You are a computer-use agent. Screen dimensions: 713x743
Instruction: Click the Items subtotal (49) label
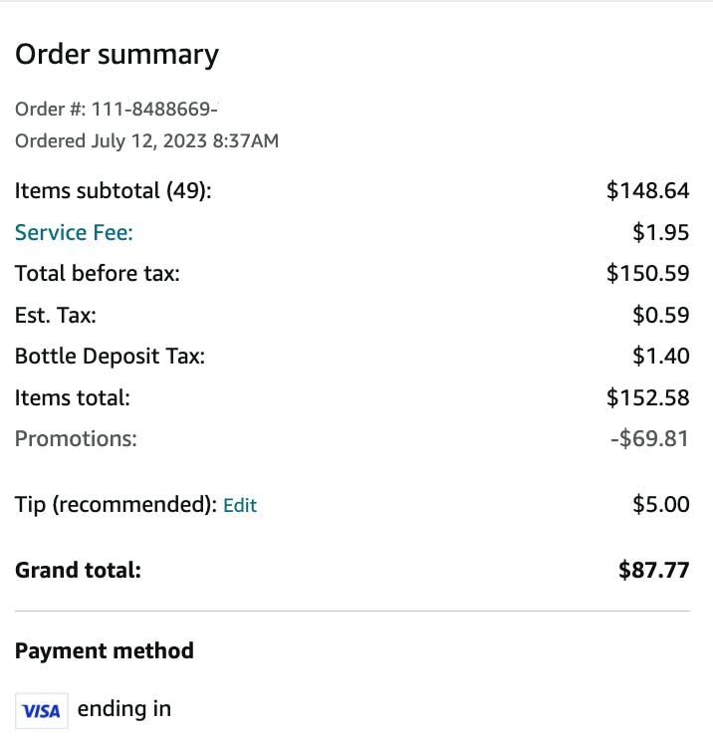click(x=114, y=191)
